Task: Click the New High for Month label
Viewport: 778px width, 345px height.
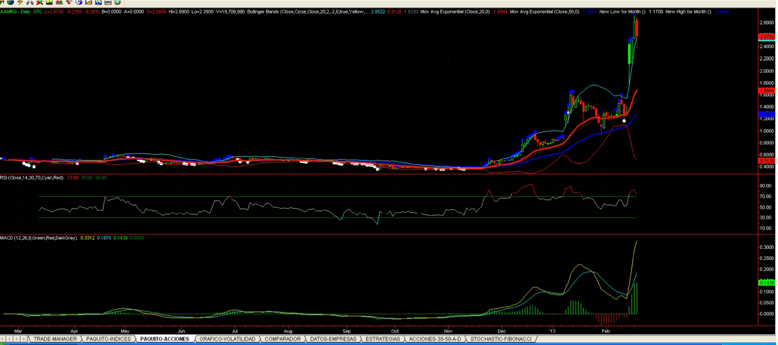Action: point(688,11)
